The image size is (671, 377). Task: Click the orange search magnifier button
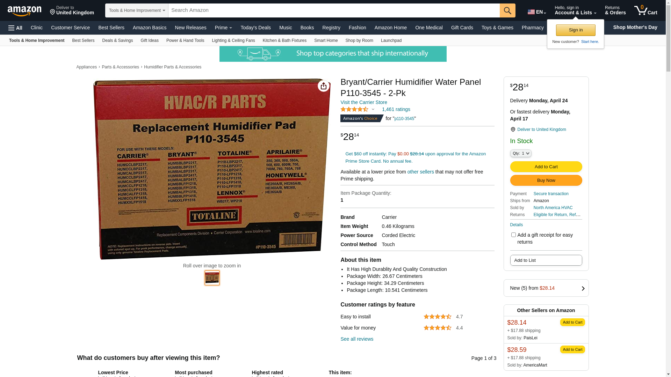(507, 10)
